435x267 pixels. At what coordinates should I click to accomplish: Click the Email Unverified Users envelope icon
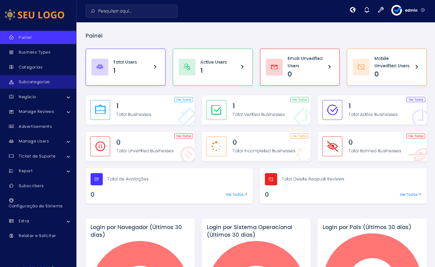coord(274,67)
